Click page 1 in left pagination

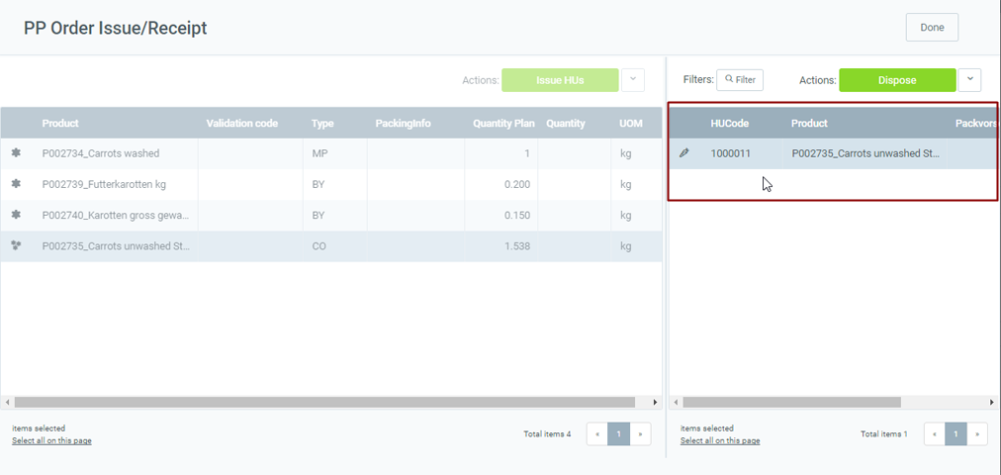[618, 434]
